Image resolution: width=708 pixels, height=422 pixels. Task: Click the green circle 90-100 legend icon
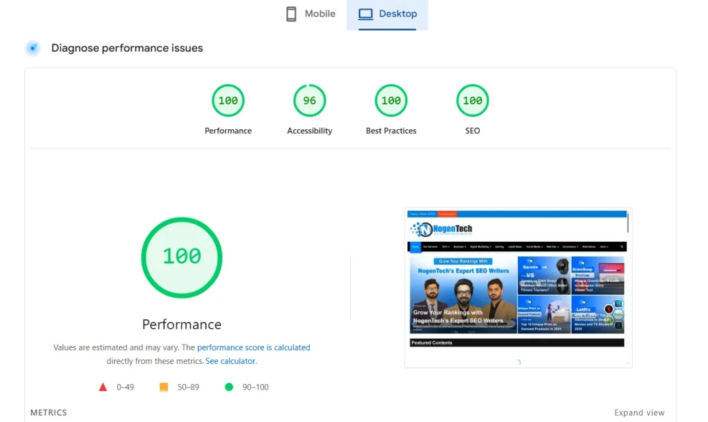coord(229,387)
